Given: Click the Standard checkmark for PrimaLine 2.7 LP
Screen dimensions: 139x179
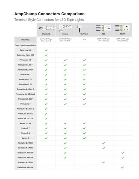Looking at the screenshot, I should tap(46, 70).
